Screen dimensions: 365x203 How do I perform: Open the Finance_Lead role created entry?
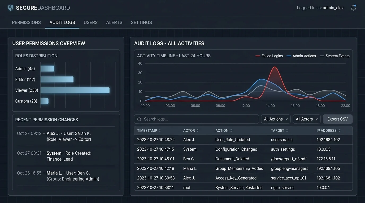point(66,156)
